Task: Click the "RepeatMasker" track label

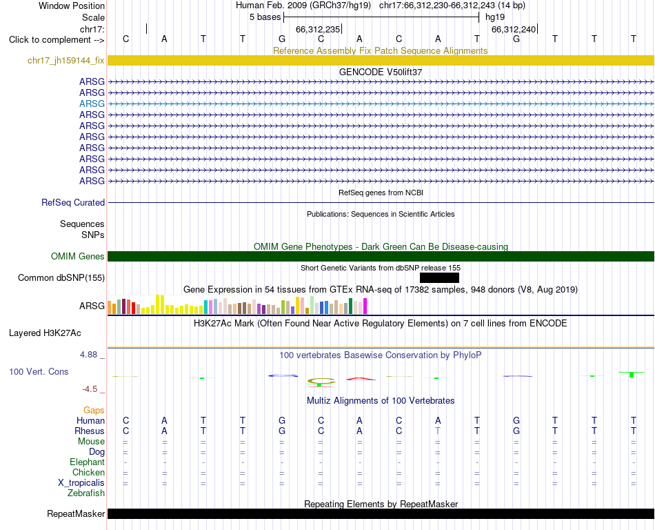Action: (x=76, y=513)
